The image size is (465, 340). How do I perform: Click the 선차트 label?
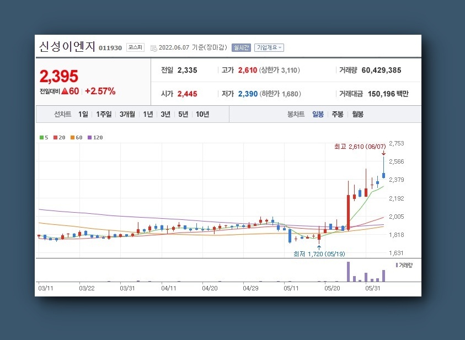tap(62, 114)
